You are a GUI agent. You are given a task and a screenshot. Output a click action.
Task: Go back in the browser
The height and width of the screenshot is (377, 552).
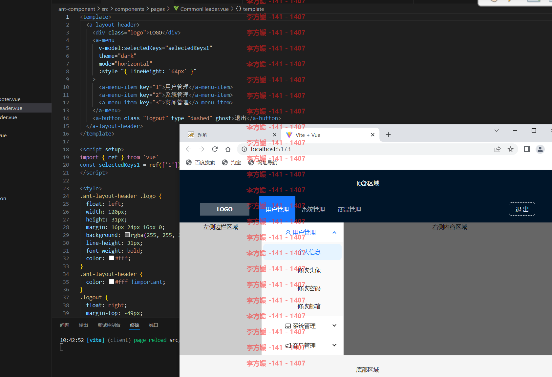point(188,149)
